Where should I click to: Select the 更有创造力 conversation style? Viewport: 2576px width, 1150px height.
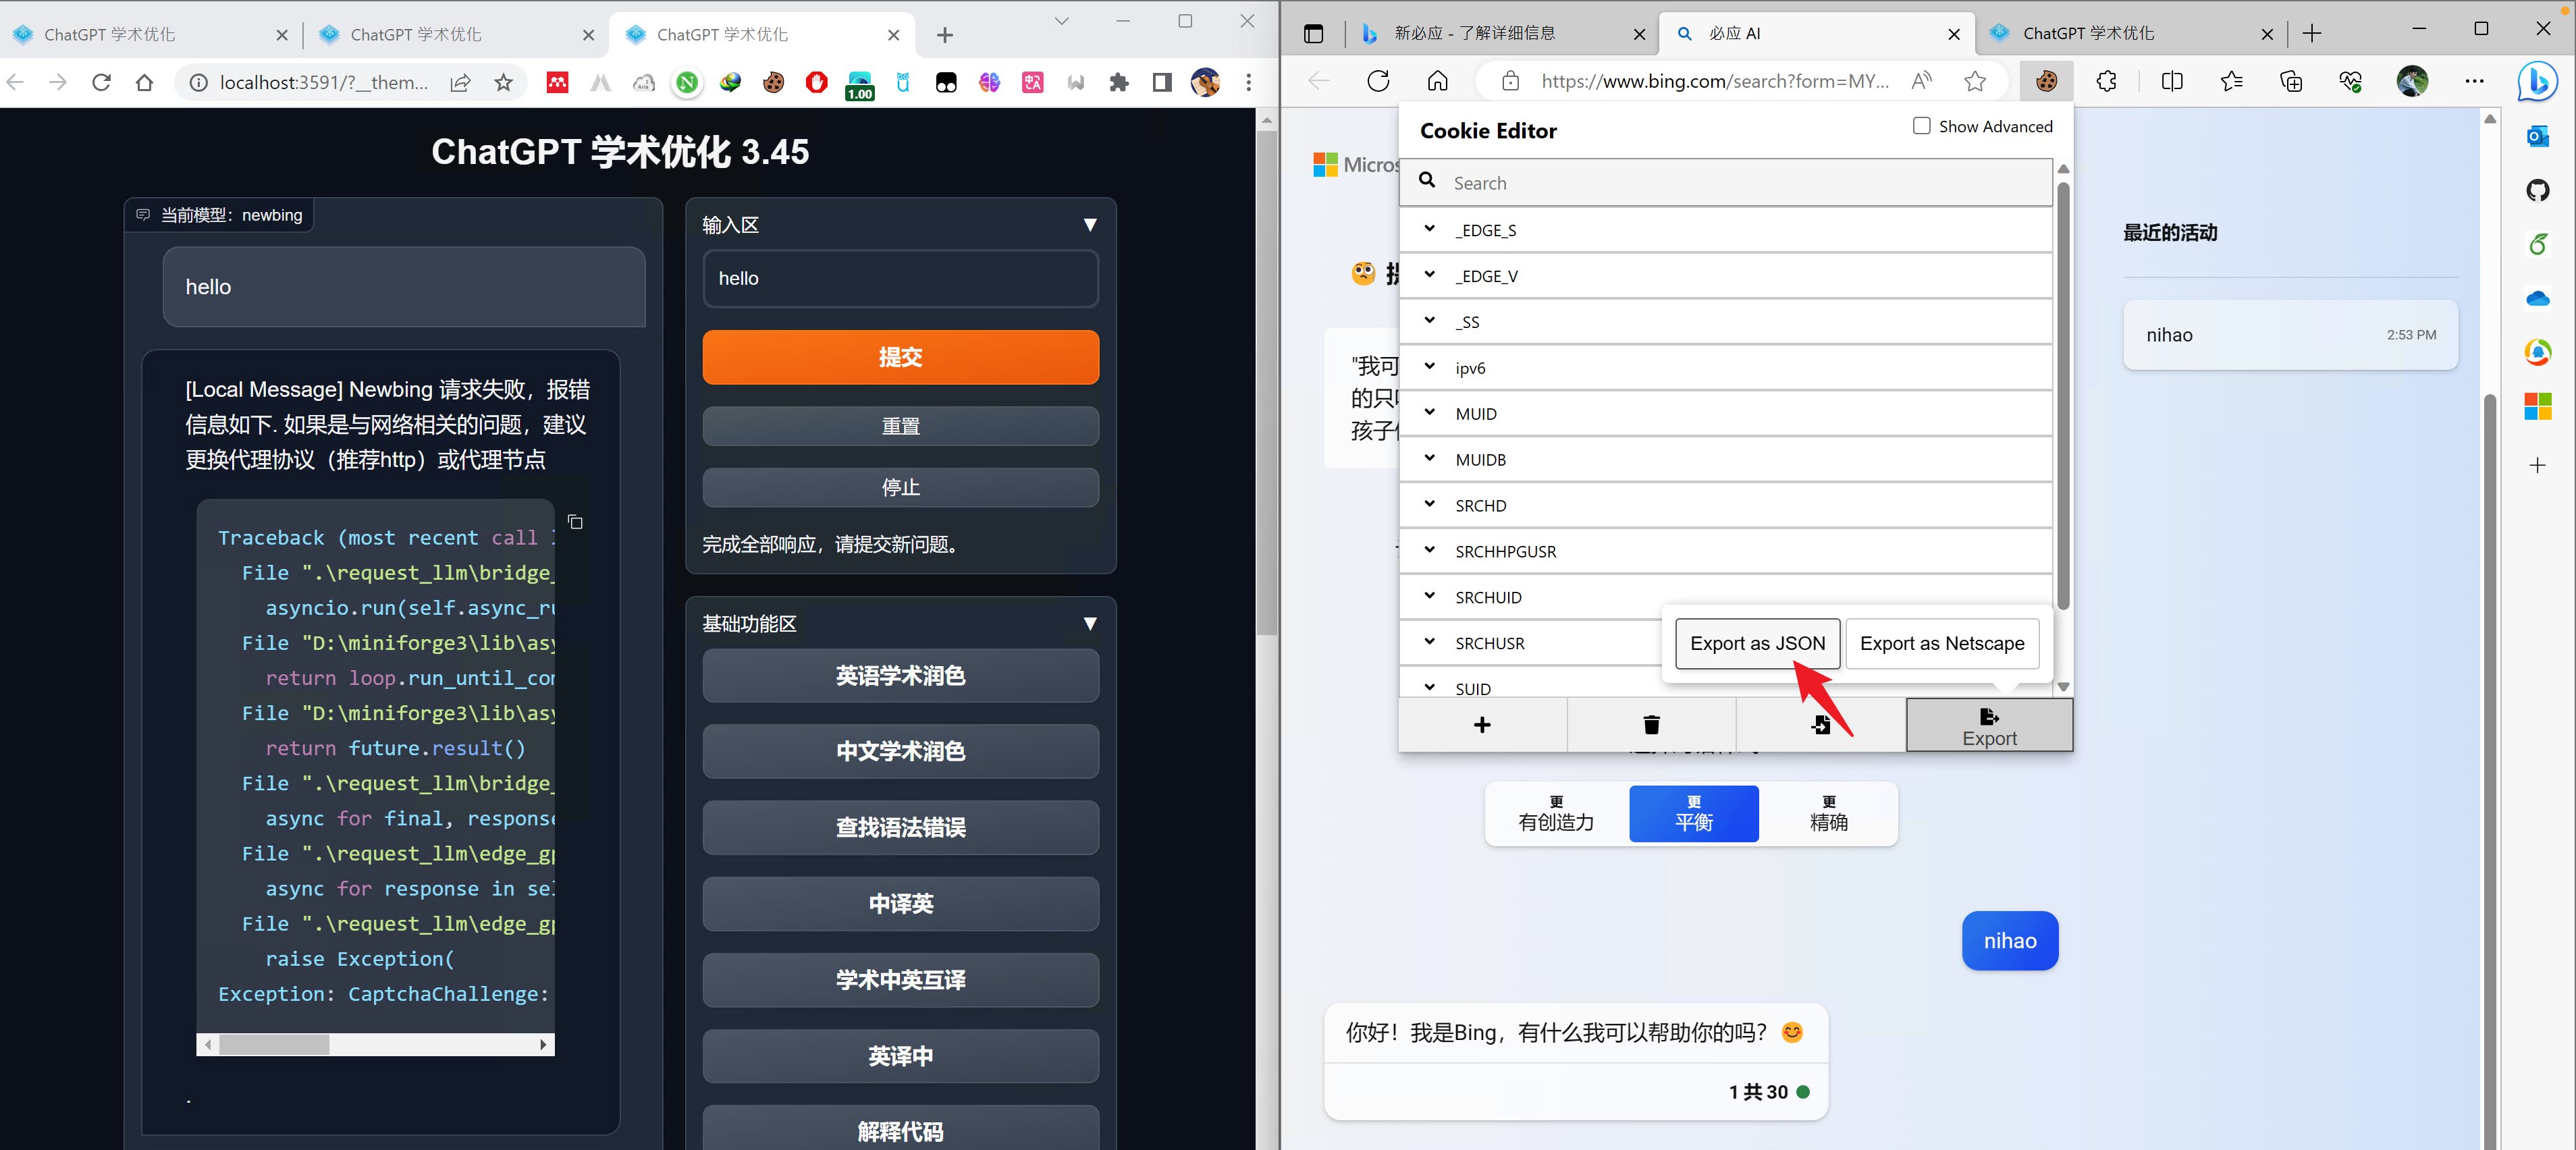1555,813
